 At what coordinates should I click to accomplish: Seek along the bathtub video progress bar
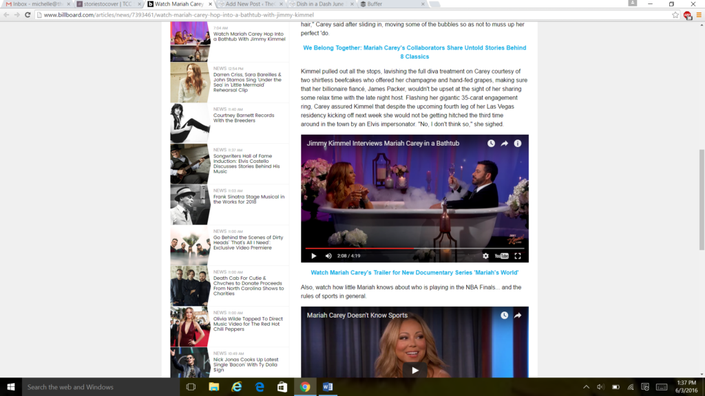(414, 247)
